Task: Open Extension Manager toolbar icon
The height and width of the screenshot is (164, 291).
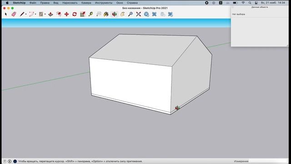Action: [171, 14]
